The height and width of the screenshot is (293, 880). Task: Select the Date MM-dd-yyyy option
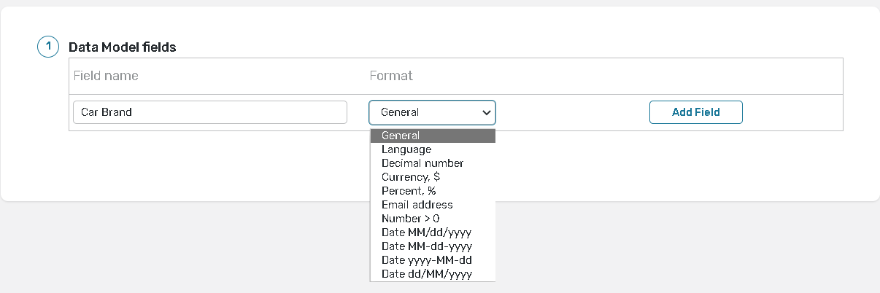pos(432,246)
